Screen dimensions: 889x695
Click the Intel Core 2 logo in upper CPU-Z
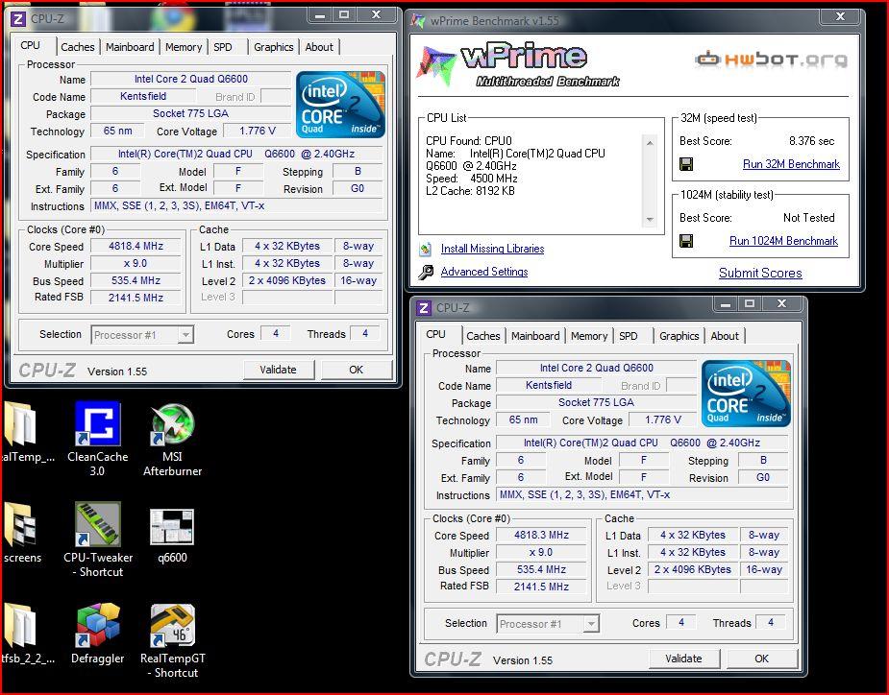pos(340,105)
